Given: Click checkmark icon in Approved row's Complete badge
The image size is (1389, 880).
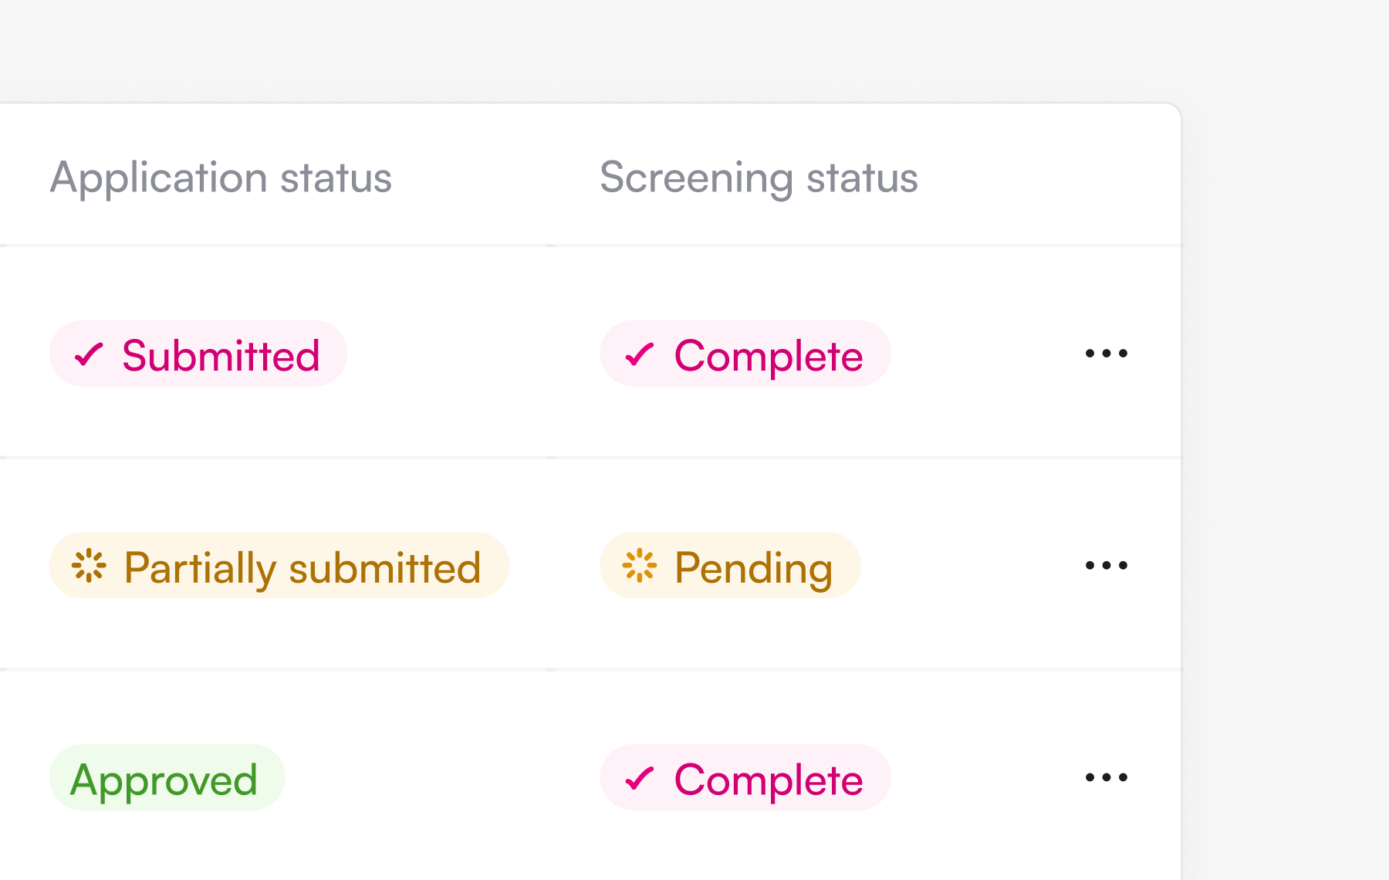Looking at the screenshot, I should (x=640, y=778).
